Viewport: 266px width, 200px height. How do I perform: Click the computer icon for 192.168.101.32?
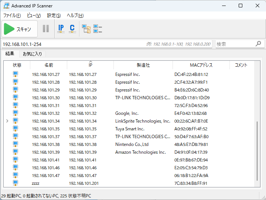(16, 113)
